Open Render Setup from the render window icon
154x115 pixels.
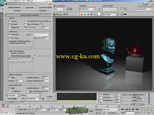[x=122, y=9]
